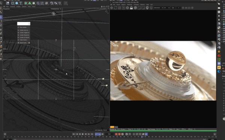Jump to the end of the animation
The height and width of the screenshot is (140, 225).
click(x=92, y=134)
